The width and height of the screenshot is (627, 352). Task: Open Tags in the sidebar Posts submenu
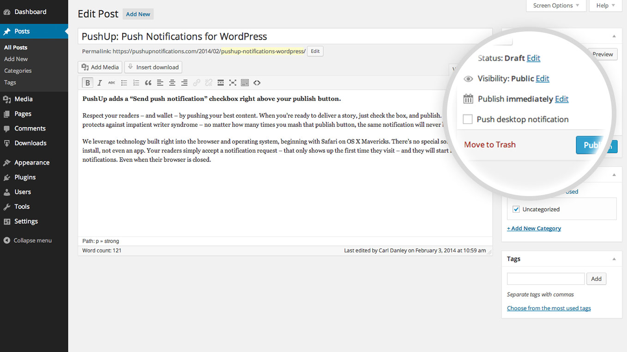(x=10, y=83)
